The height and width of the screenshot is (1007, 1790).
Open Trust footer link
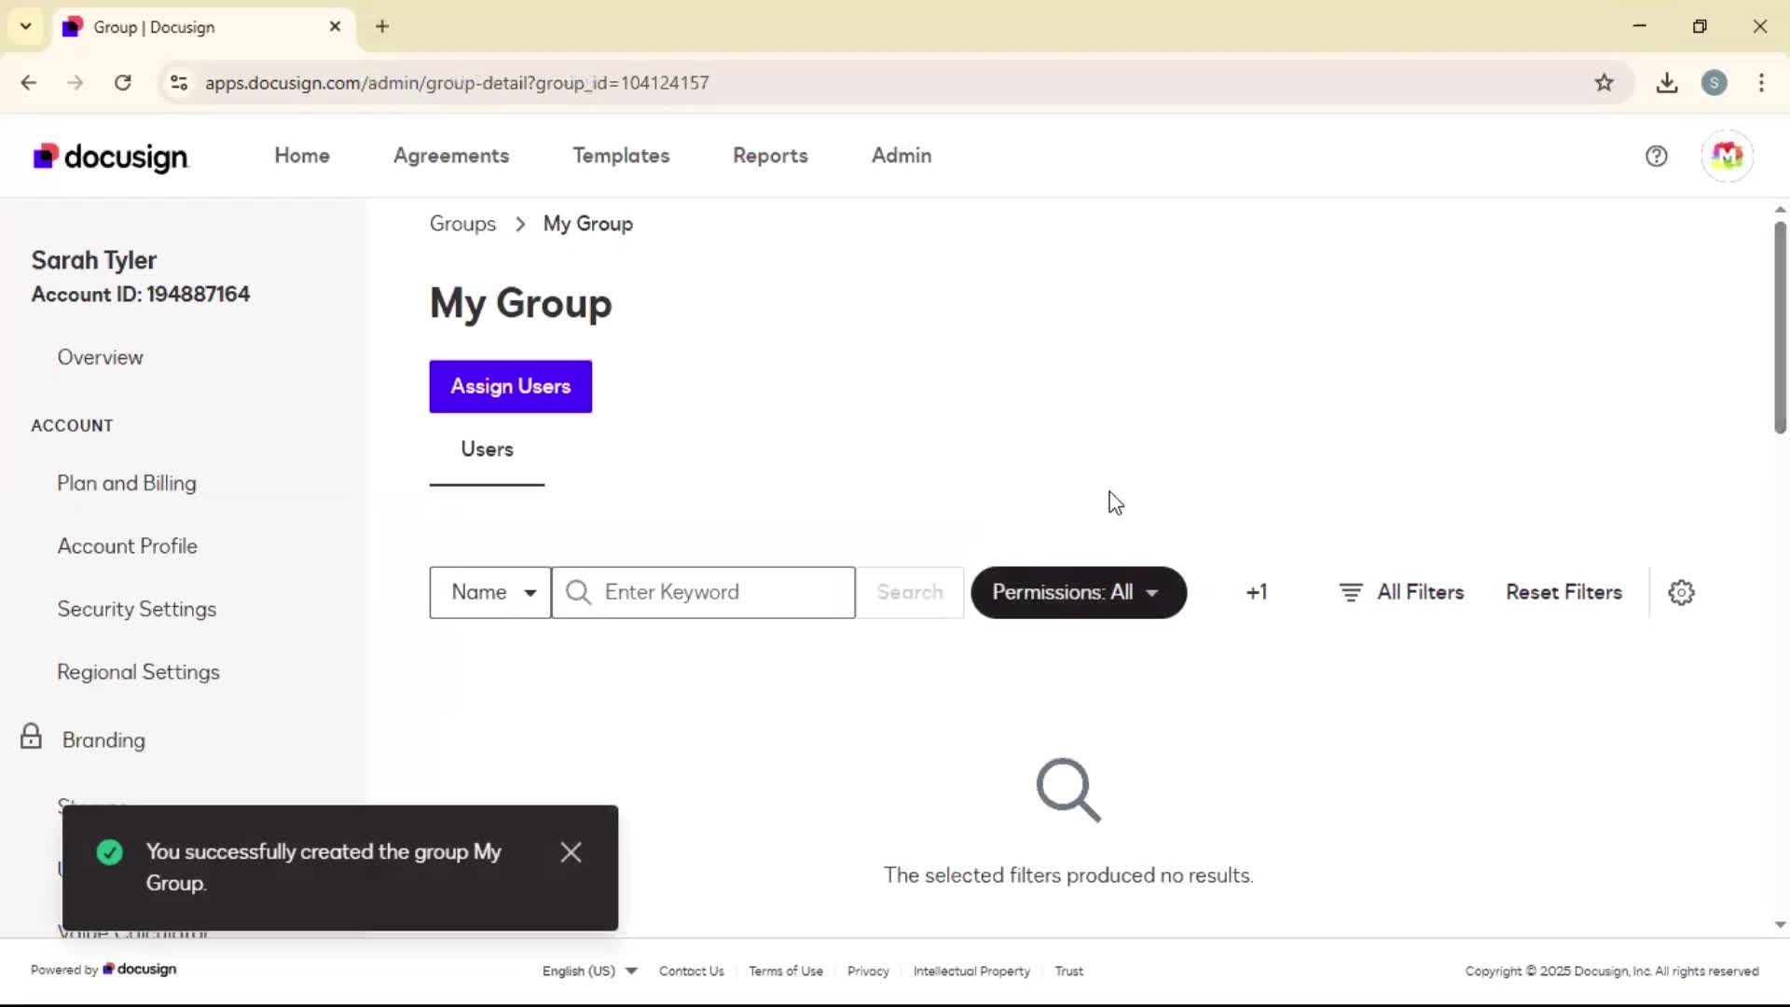1068,971
